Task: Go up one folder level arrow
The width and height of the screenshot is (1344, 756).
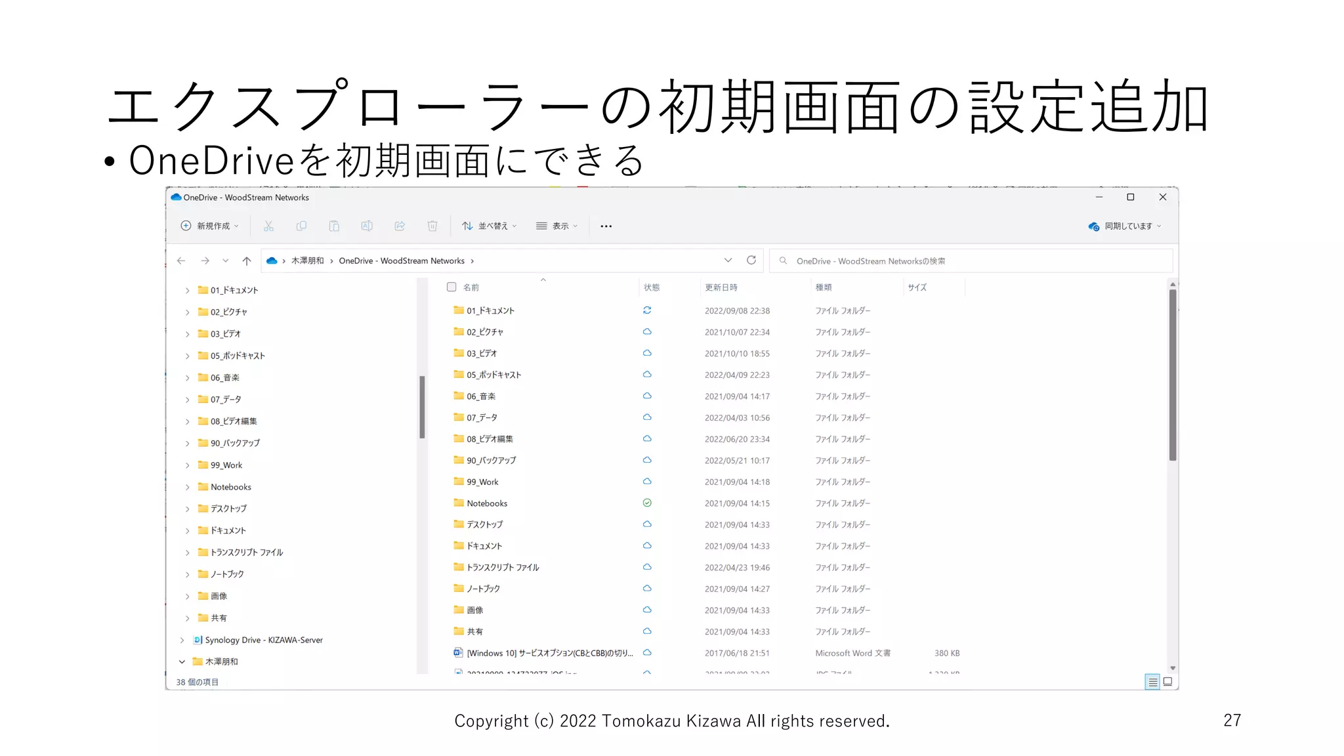Action: point(247,261)
